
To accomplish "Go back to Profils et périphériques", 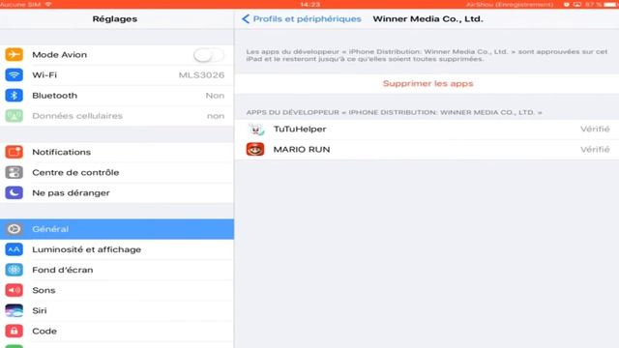I will tap(307, 19).
